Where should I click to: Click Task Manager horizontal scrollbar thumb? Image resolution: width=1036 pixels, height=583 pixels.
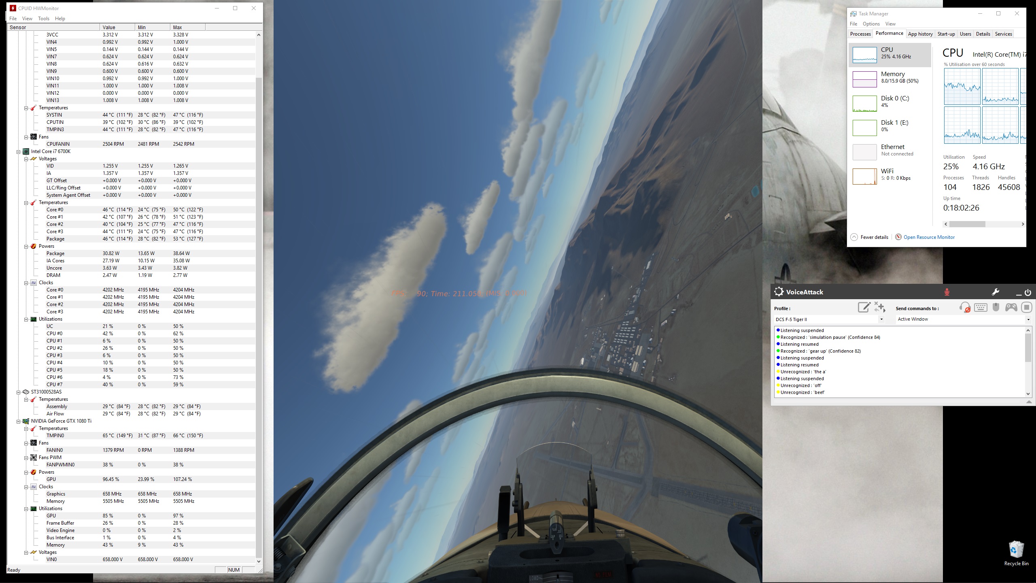coord(967,224)
